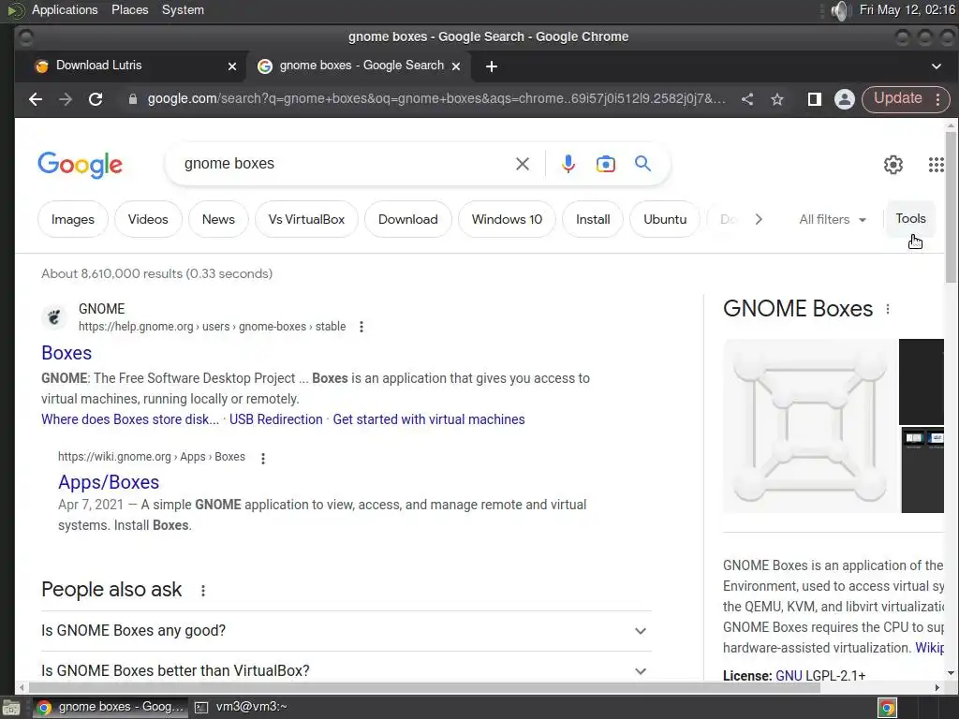Submit search with the magnifier icon
The image size is (959, 719).
tap(642, 163)
